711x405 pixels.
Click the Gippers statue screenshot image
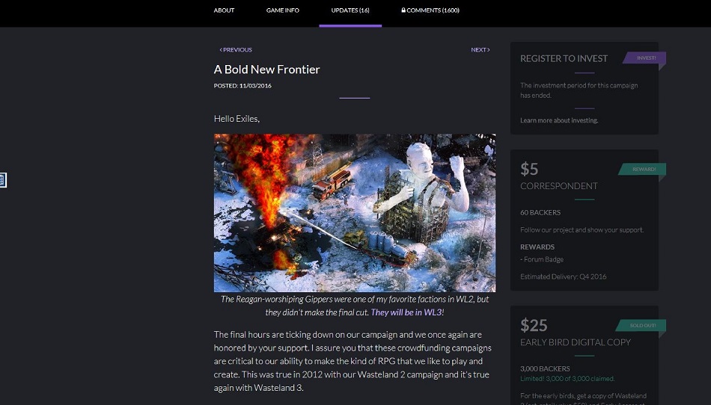pyautogui.click(x=355, y=213)
